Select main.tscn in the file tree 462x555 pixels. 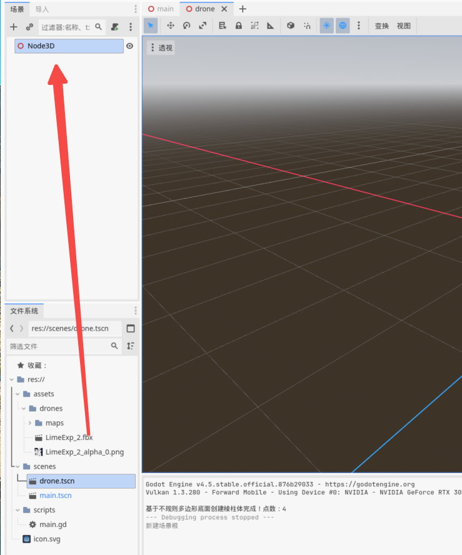click(55, 496)
